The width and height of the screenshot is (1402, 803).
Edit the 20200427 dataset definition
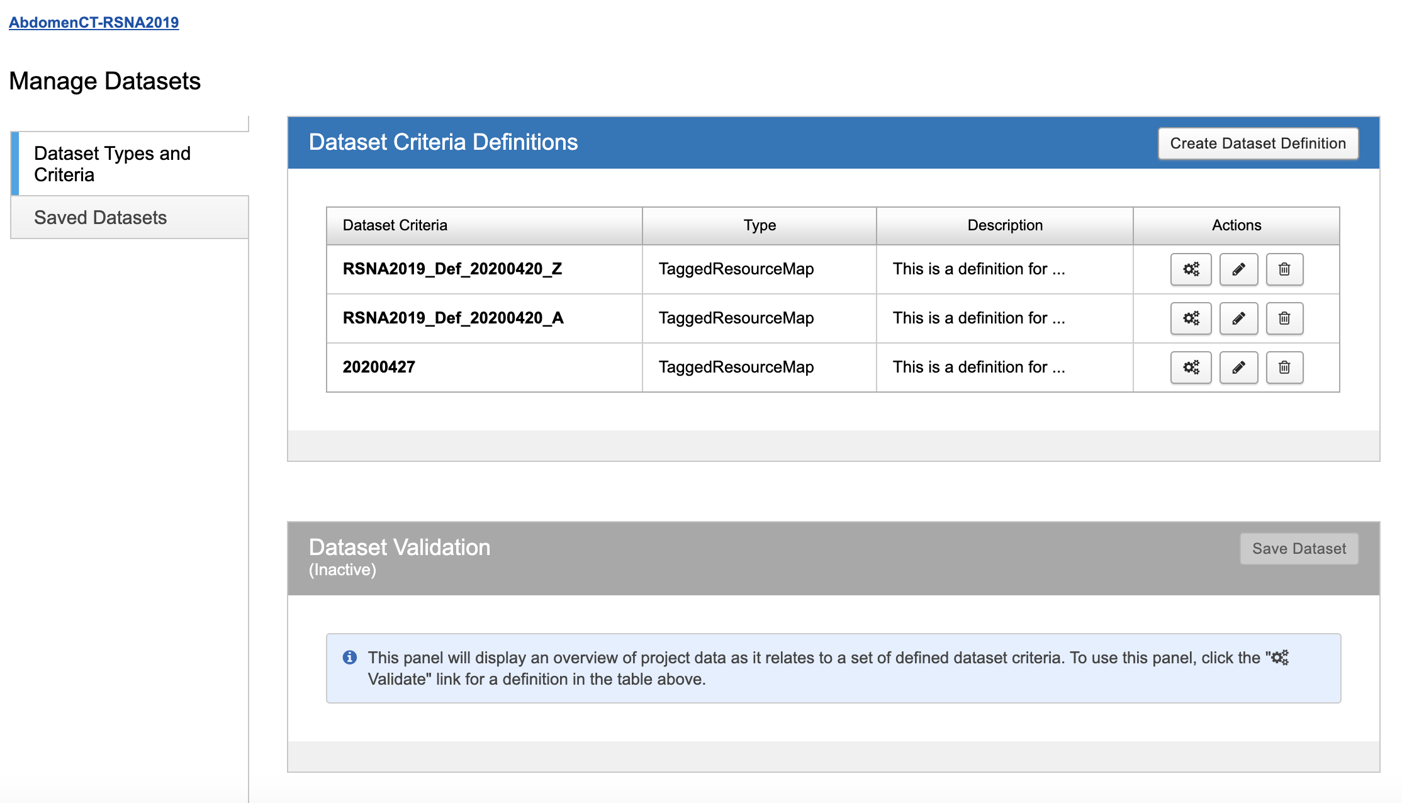(1238, 368)
